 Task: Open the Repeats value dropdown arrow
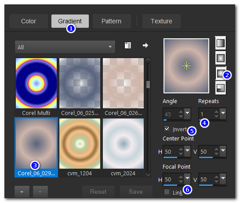[x=223, y=114]
